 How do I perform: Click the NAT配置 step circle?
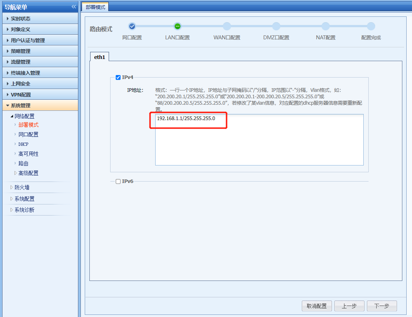click(325, 26)
